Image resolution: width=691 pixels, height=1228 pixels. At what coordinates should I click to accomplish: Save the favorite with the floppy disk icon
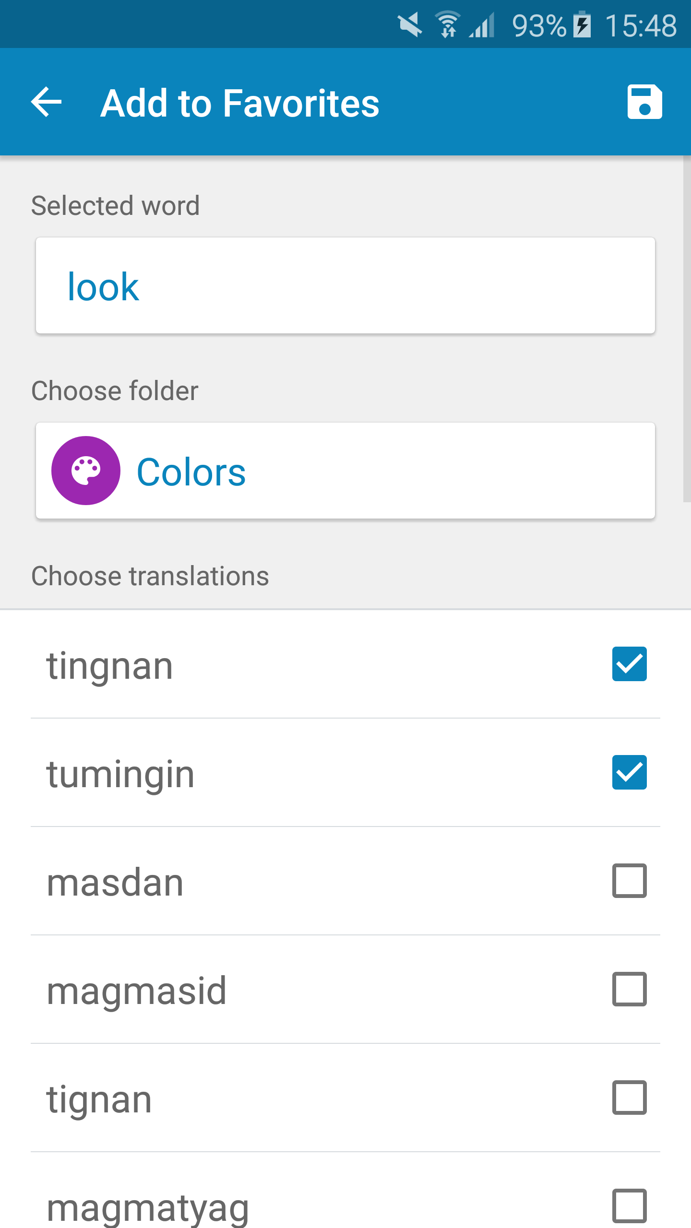tap(644, 102)
